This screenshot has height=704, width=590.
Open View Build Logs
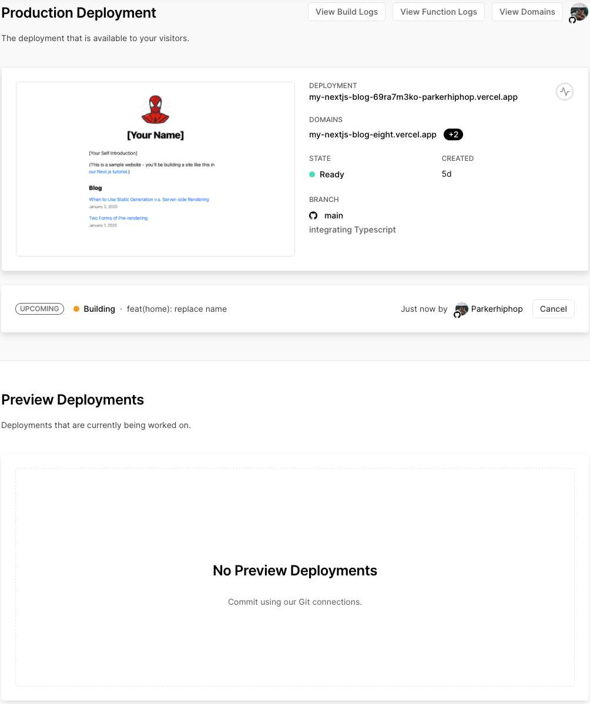point(347,12)
